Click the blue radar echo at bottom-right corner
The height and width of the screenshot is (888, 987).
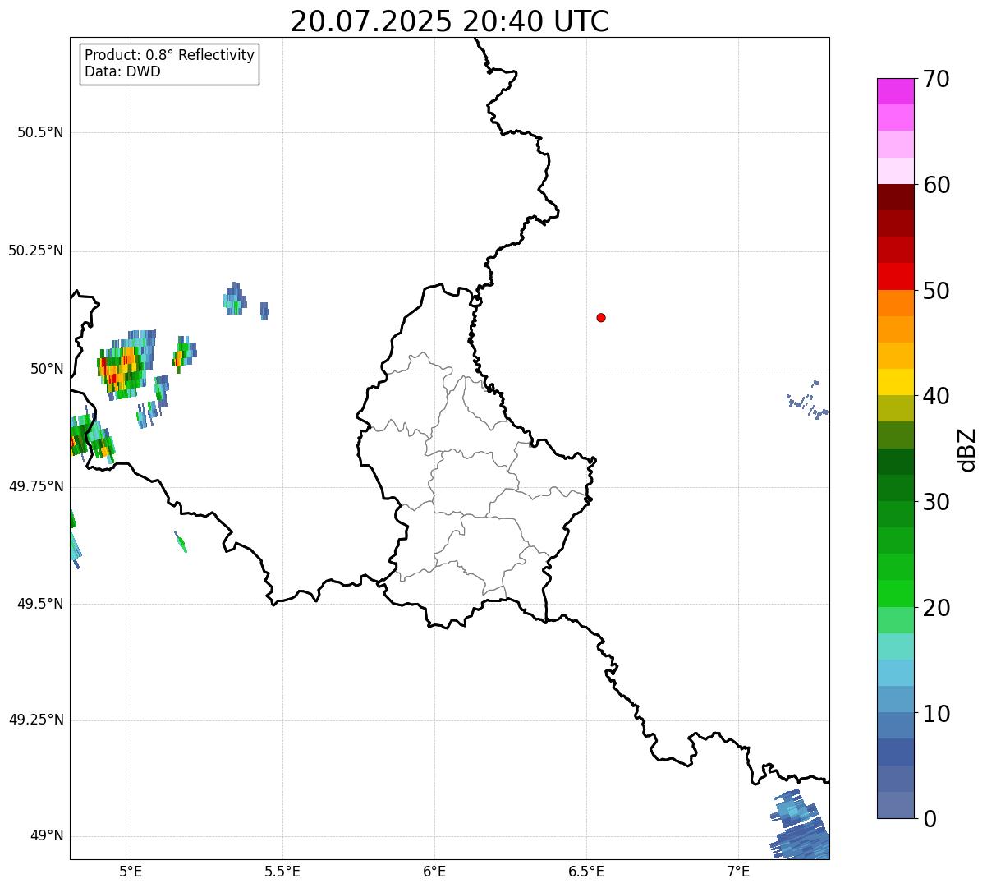tap(800, 826)
